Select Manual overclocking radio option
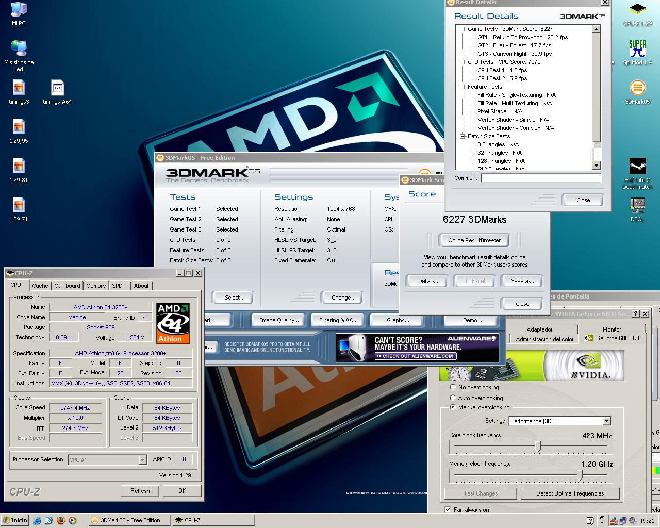This screenshot has height=528, width=660. point(453,407)
